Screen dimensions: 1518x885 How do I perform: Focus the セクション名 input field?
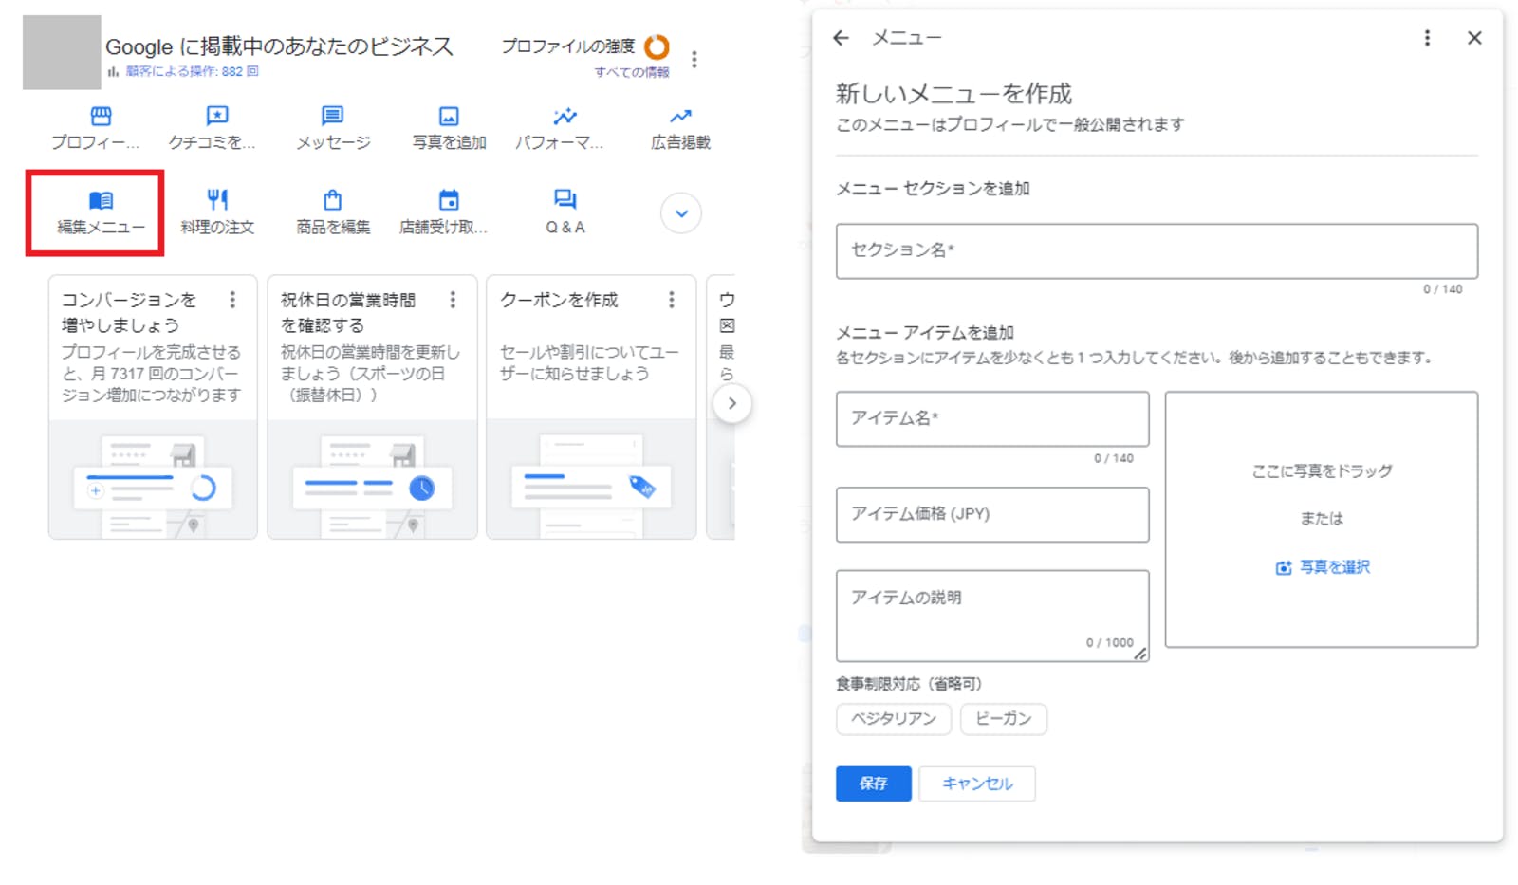[x=1157, y=251]
